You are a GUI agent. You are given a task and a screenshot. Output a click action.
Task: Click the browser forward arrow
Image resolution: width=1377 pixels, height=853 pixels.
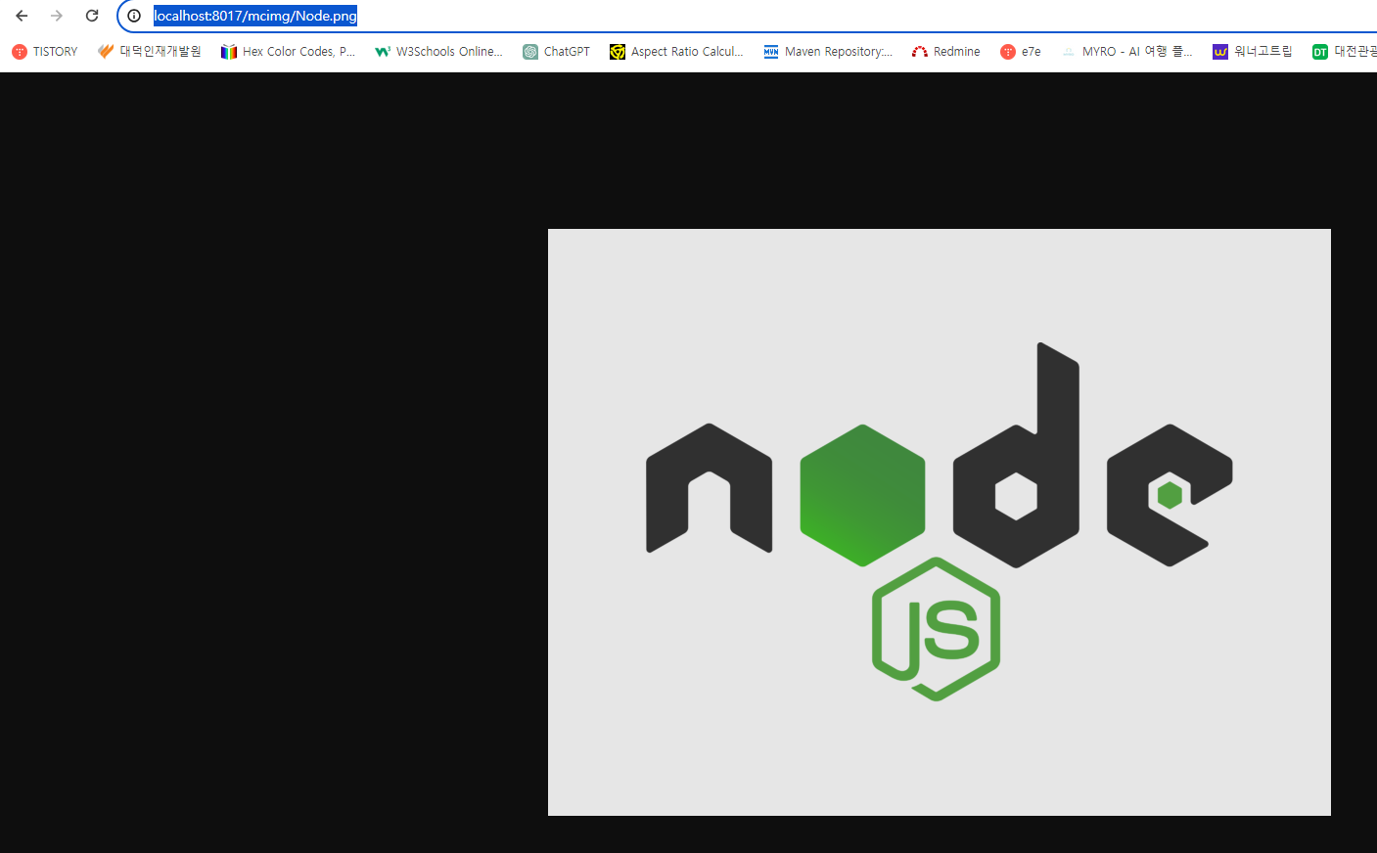[x=57, y=16]
